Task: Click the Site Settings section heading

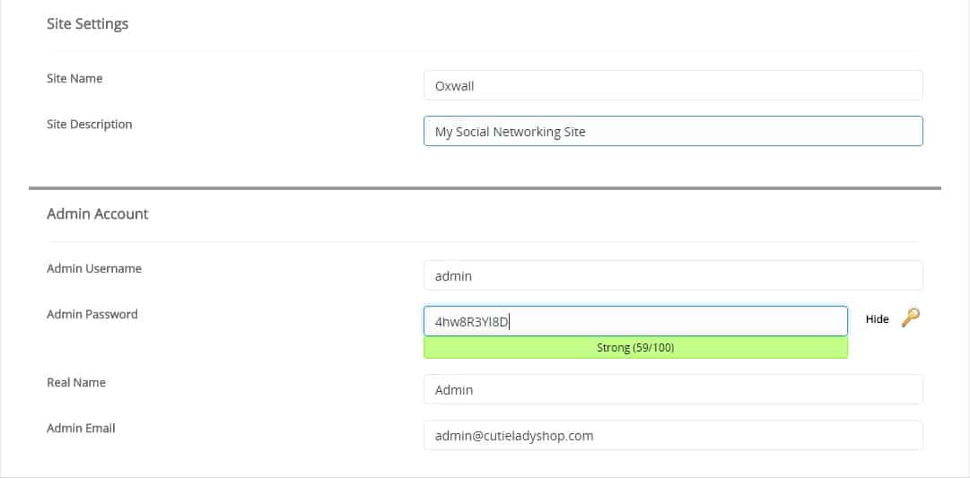Action: pyautogui.click(x=88, y=24)
